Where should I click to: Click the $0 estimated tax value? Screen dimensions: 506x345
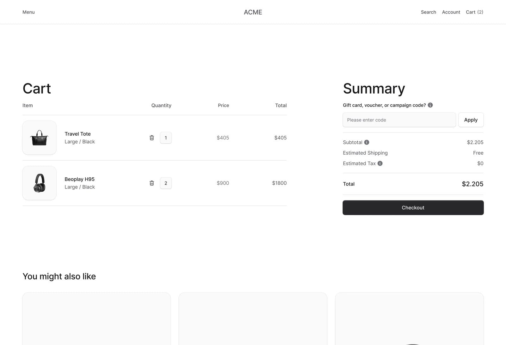[x=480, y=163]
